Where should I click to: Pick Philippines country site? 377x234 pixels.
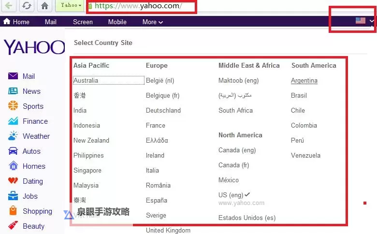88,156
